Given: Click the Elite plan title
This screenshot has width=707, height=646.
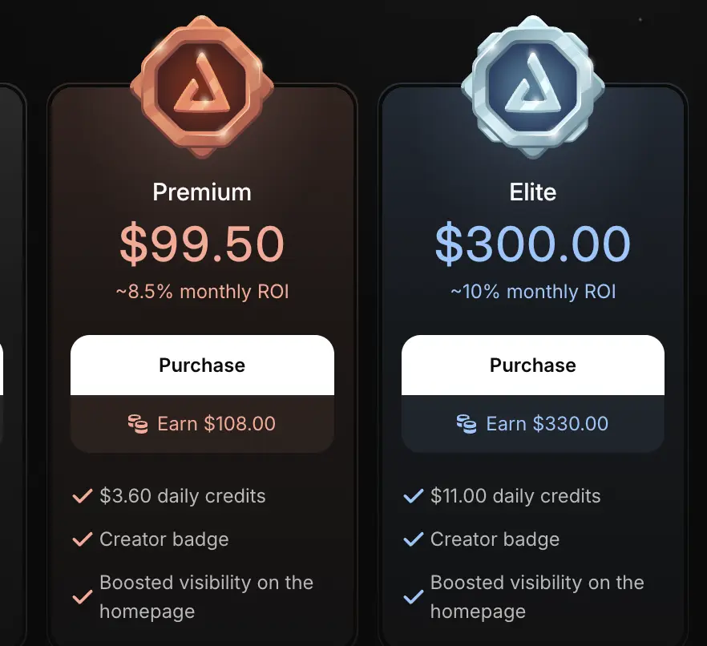Looking at the screenshot, I should (x=532, y=192).
